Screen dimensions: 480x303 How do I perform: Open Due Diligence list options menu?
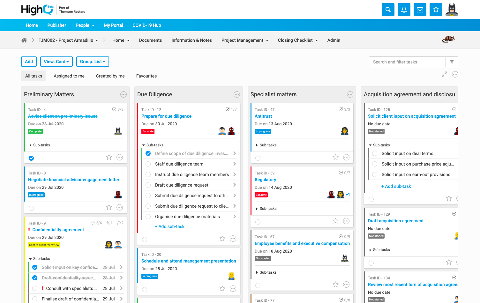(x=237, y=94)
